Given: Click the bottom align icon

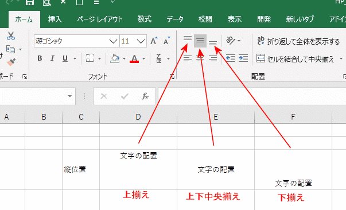Looking at the screenshot, I should click(x=213, y=43).
